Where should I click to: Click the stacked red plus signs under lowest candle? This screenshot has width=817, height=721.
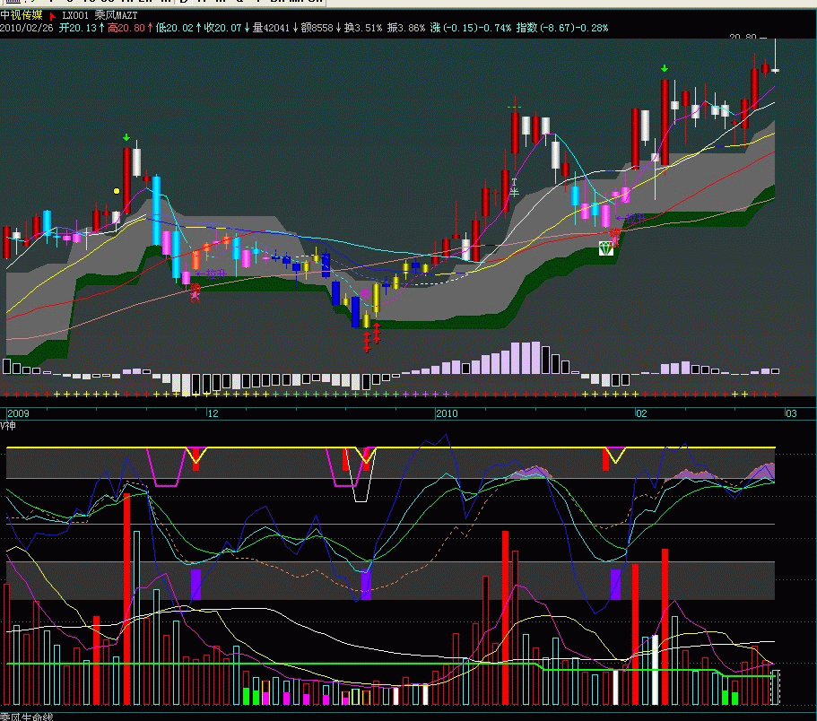(x=367, y=341)
